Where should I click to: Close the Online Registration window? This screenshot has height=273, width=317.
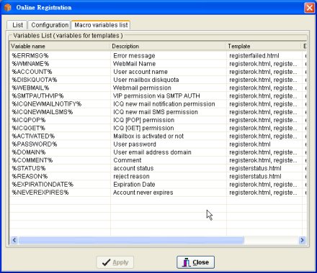click(x=309, y=8)
